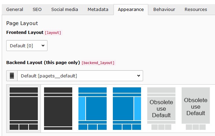Open the Backend Layout dropdown
The width and height of the screenshot is (215, 136).
(80, 76)
